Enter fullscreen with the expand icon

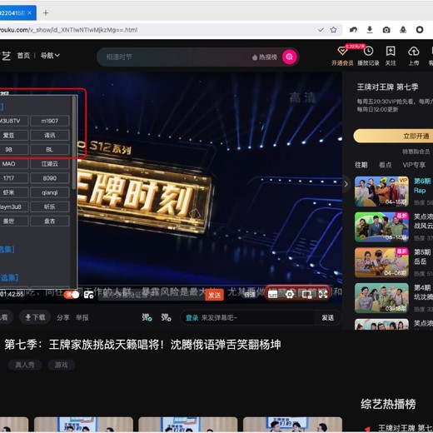[x=323, y=294]
